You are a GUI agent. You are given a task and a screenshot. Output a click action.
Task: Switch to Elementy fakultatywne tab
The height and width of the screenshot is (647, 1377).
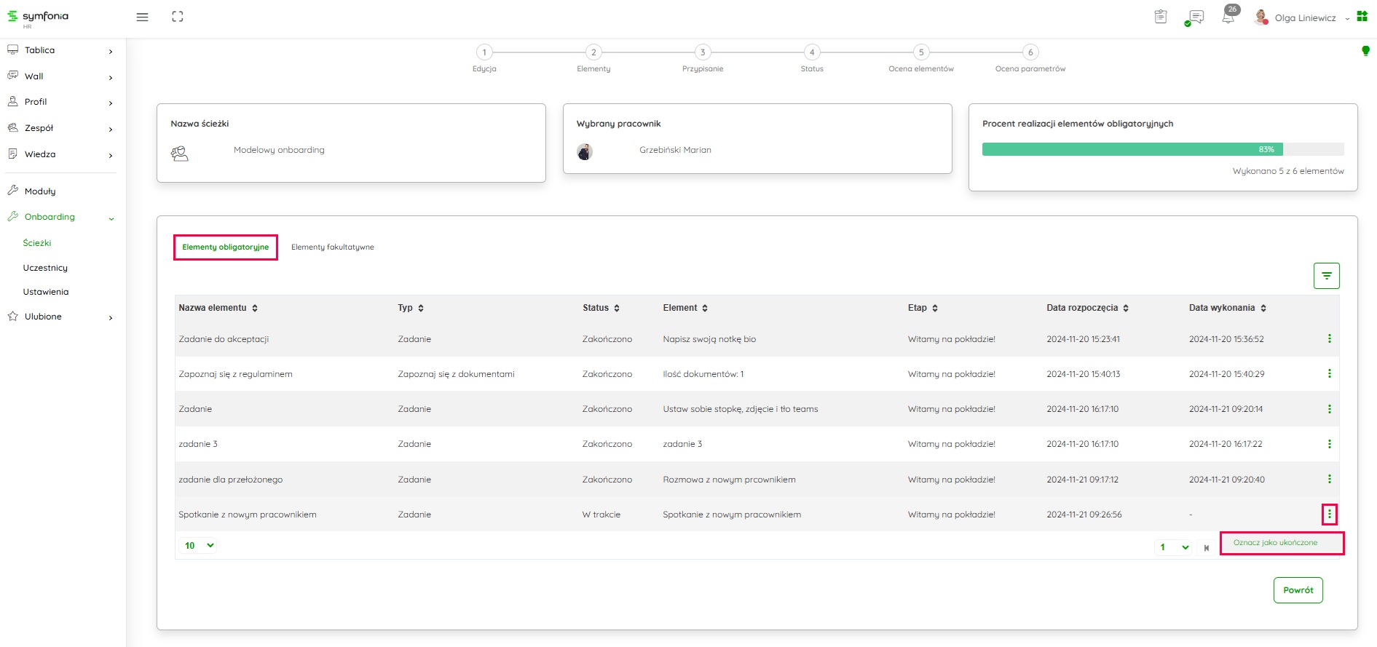pyautogui.click(x=332, y=247)
